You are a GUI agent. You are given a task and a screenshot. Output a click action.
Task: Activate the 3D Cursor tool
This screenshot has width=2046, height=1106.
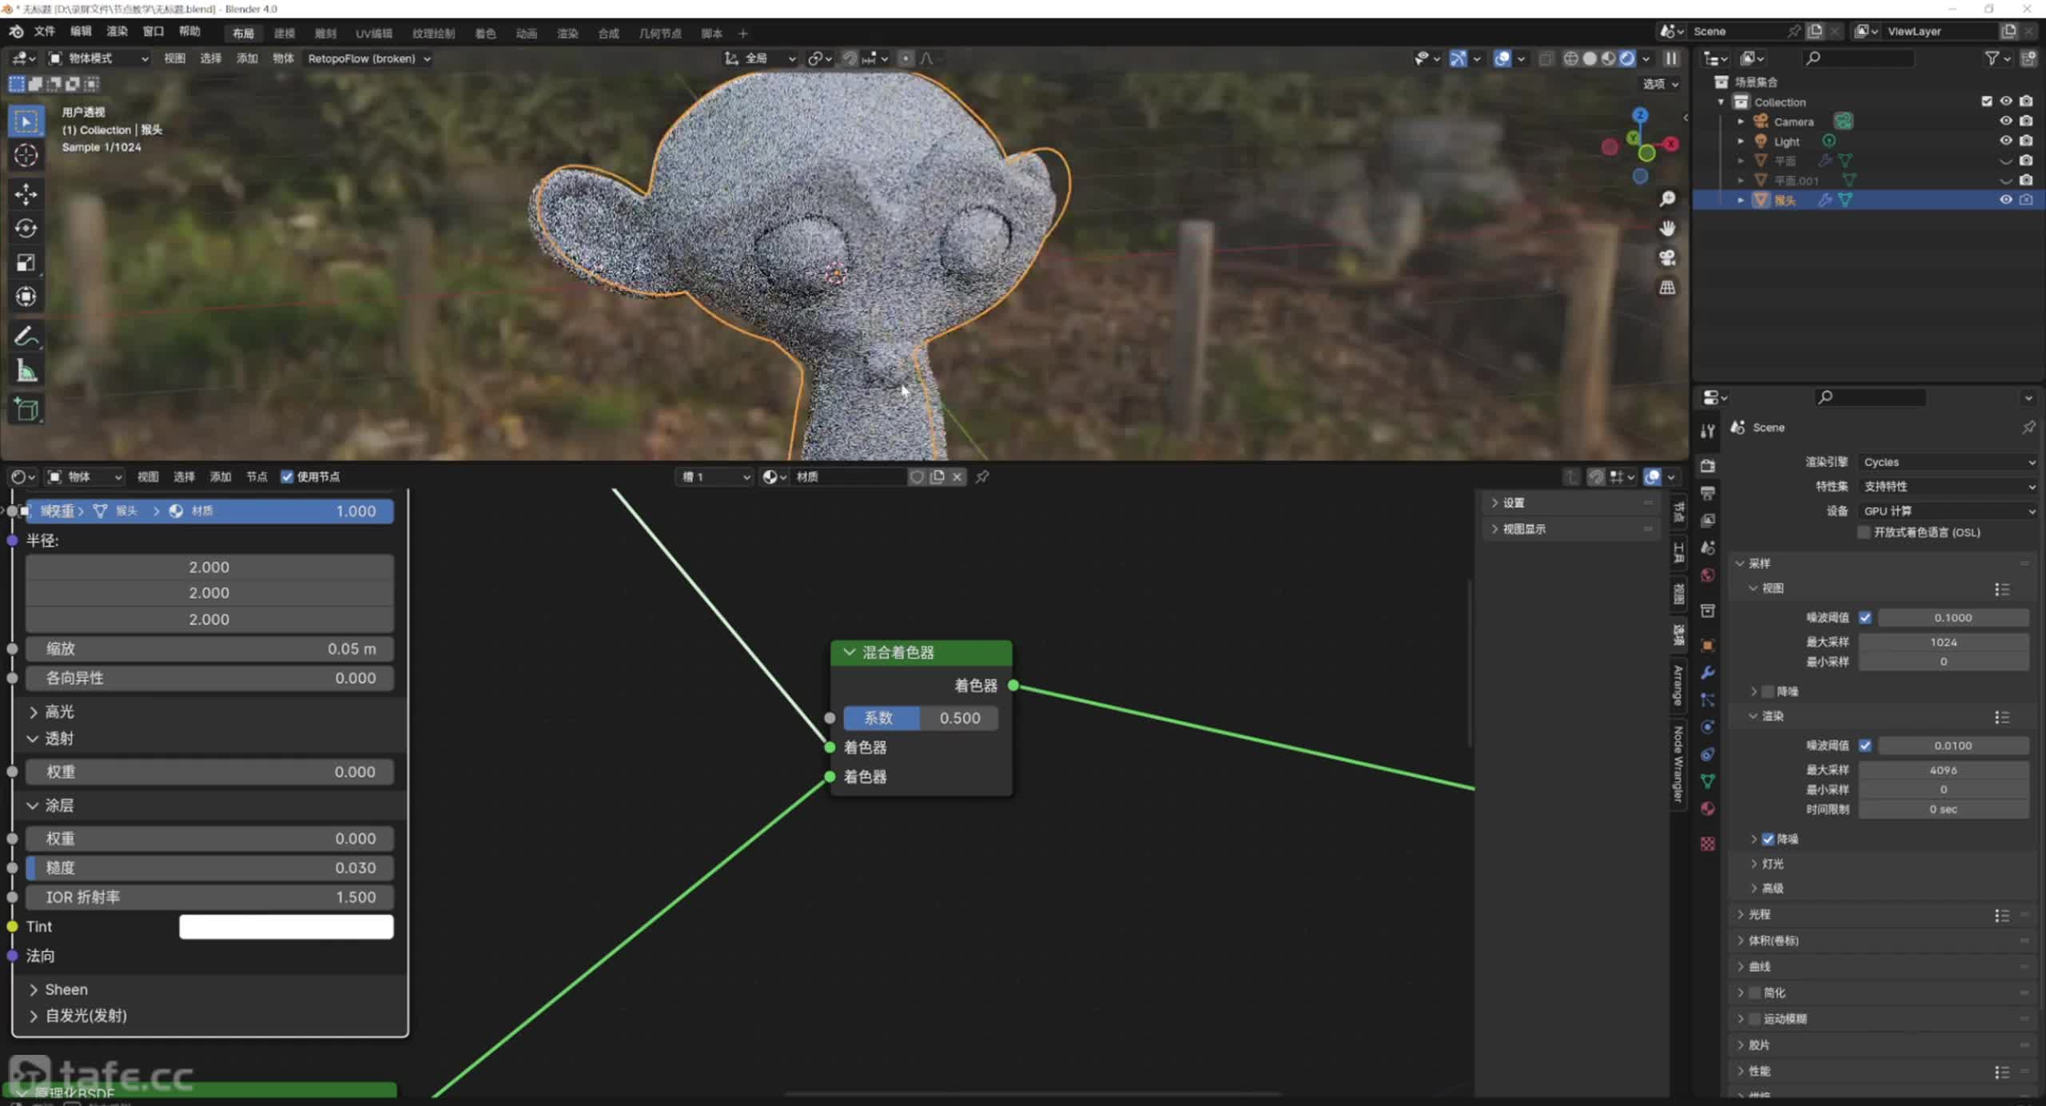[26, 155]
